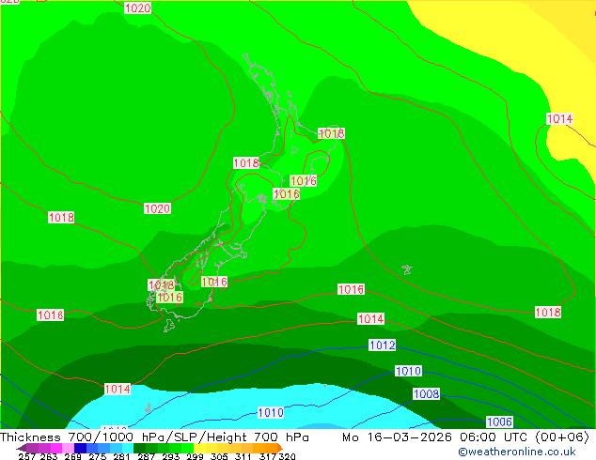
Task: Click the 1014 label near the upper-right yellow area
Action: click(559, 119)
